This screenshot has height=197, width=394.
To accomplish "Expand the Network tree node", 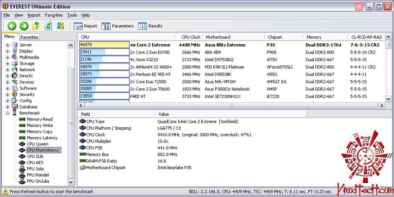I will [x=7, y=70].
